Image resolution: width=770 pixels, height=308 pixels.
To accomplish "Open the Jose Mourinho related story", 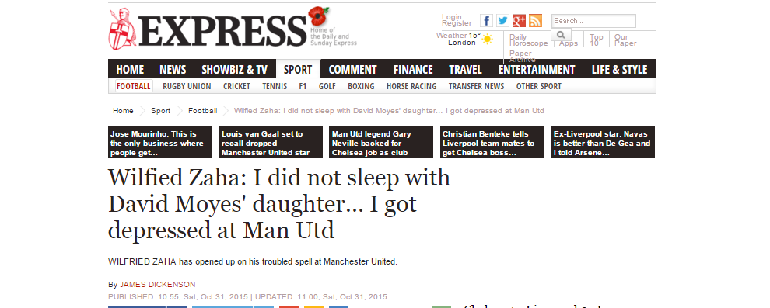I will tap(159, 143).
